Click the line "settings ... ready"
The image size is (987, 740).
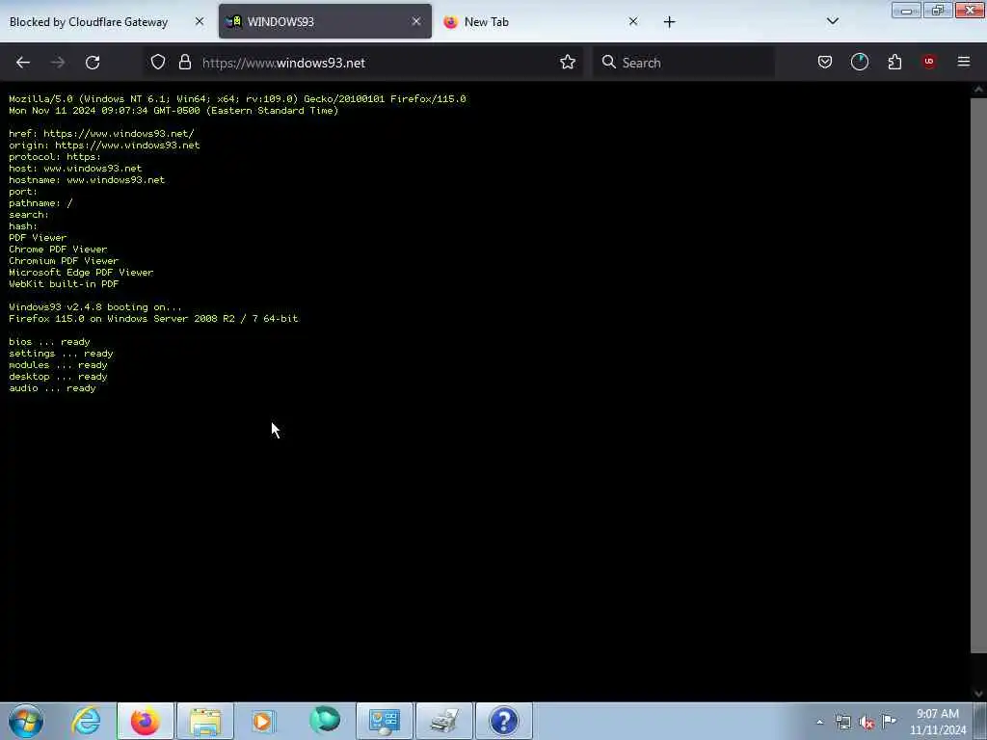(x=61, y=354)
